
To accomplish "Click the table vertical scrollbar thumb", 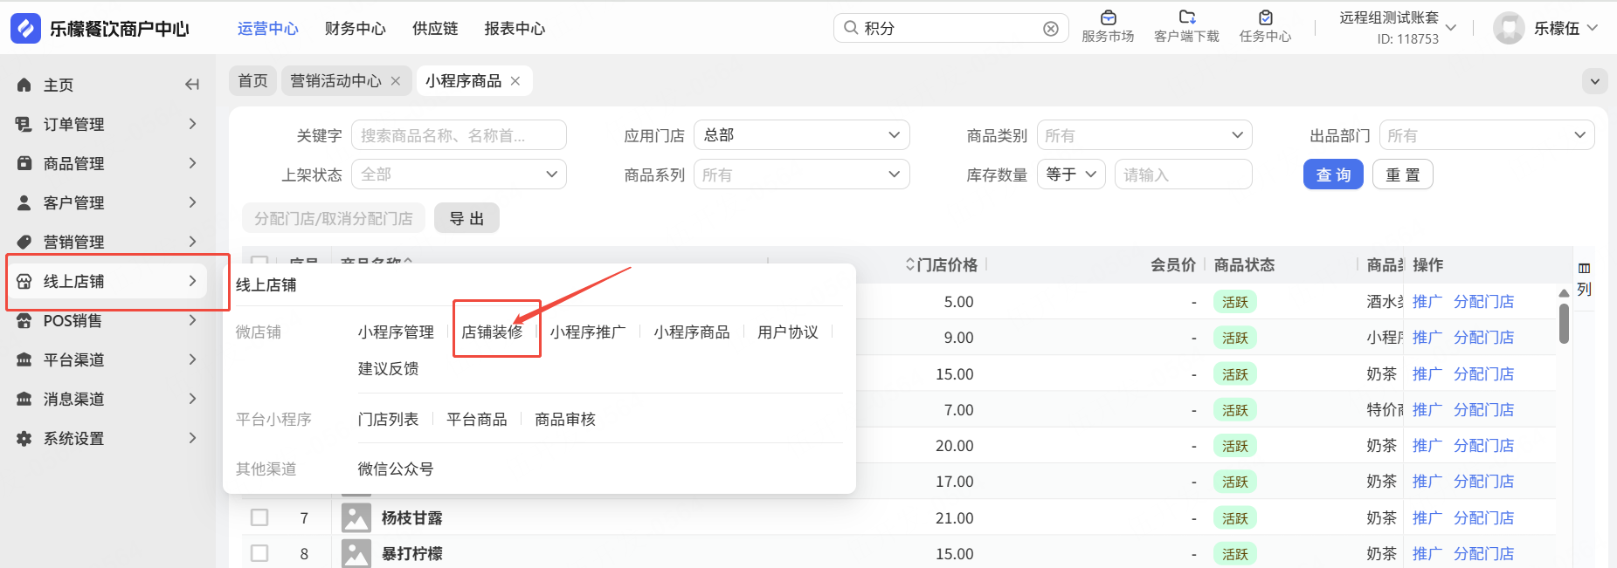I will 1564,323.
